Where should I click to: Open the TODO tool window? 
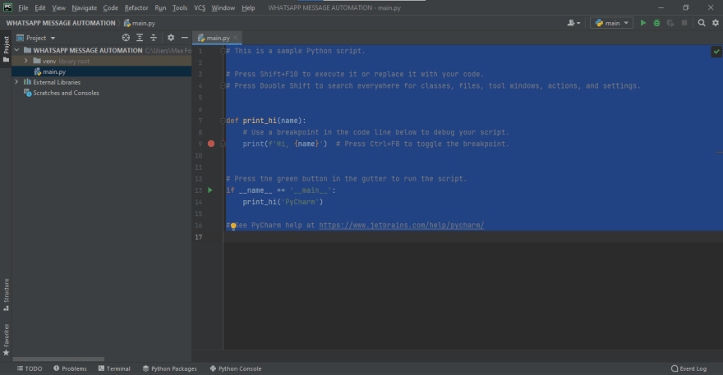tap(30, 368)
